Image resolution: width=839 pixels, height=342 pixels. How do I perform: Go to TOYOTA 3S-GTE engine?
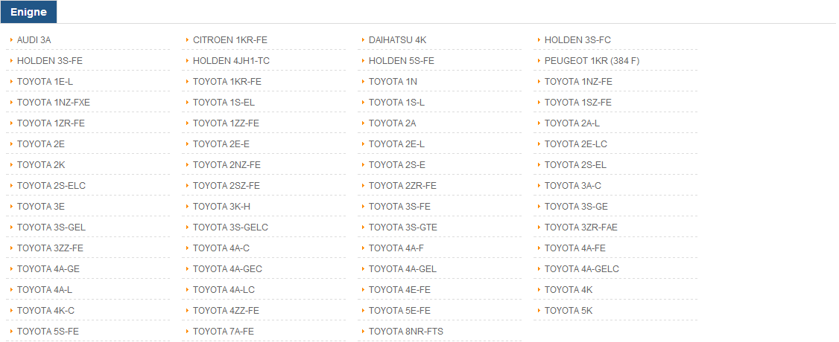click(403, 228)
